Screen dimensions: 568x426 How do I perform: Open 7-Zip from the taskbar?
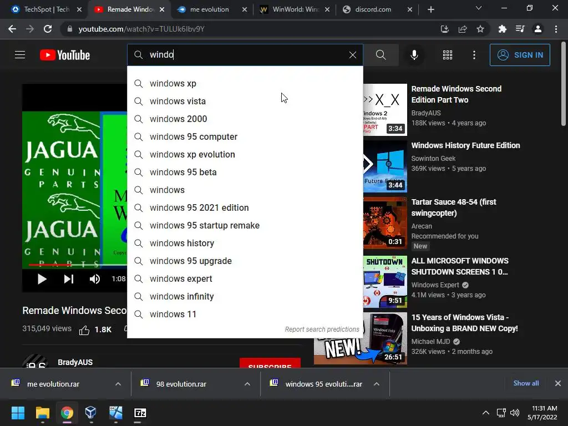click(x=140, y=413)
